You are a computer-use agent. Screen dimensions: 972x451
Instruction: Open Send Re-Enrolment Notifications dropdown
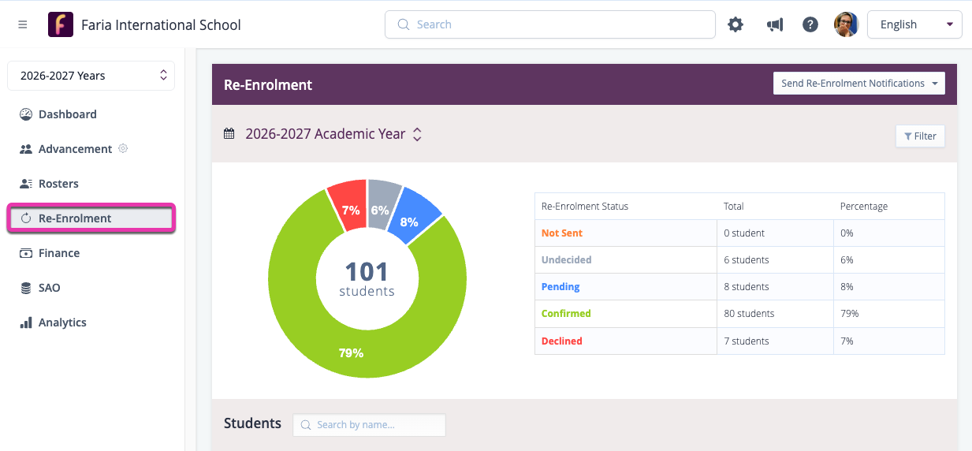(858, 84)
